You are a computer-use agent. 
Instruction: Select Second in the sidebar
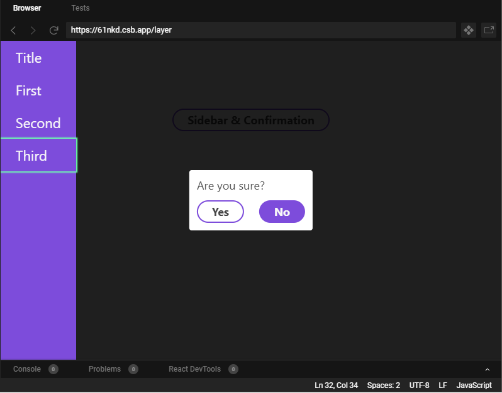tap(38, 123)
